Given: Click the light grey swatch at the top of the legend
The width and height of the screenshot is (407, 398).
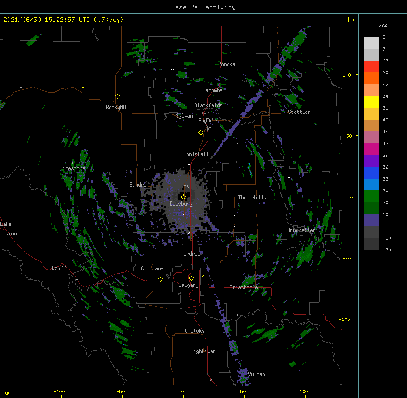Looking at the screenshot, I should point(371,43).
